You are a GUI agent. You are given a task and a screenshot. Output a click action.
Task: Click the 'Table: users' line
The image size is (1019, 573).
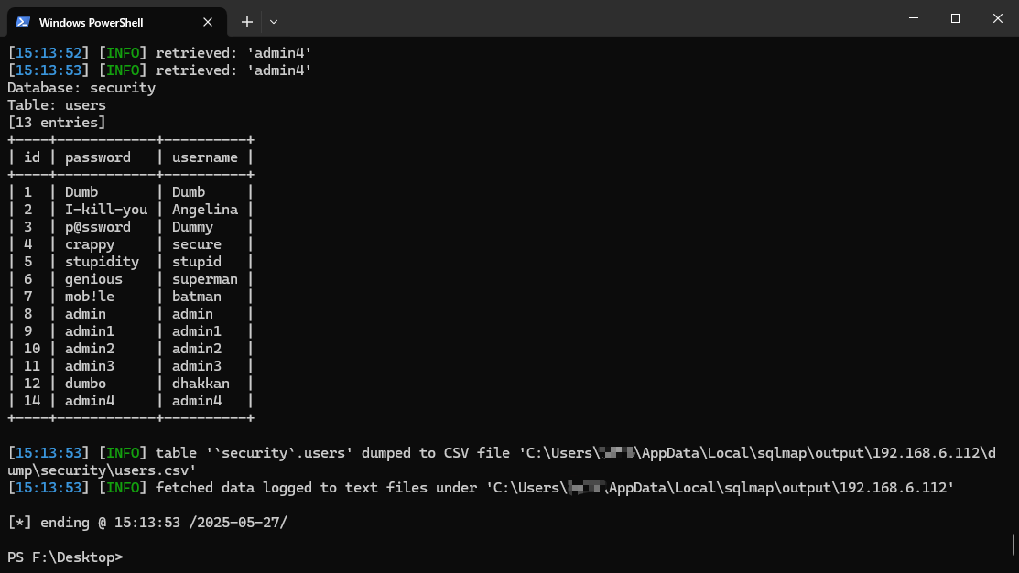[57, 105]
